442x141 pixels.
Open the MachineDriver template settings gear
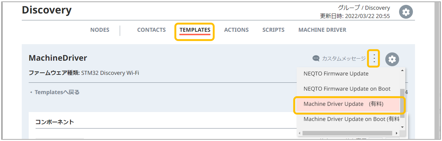click(x=392, y=59)
